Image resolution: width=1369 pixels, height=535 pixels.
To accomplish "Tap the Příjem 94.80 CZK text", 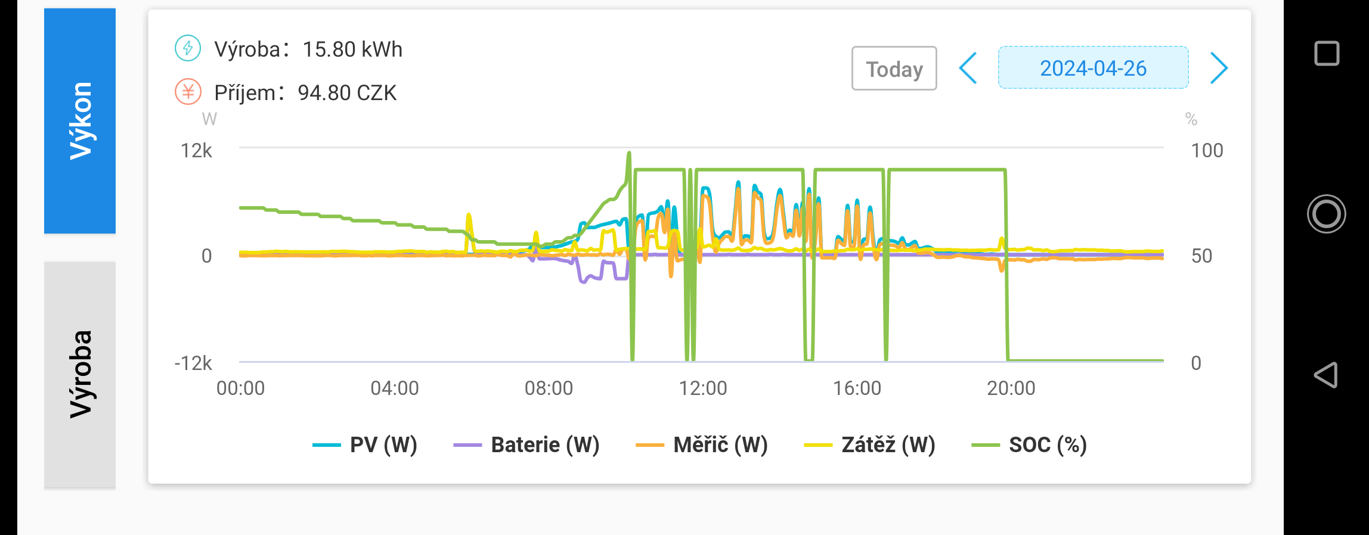I will tap(305, 93).
